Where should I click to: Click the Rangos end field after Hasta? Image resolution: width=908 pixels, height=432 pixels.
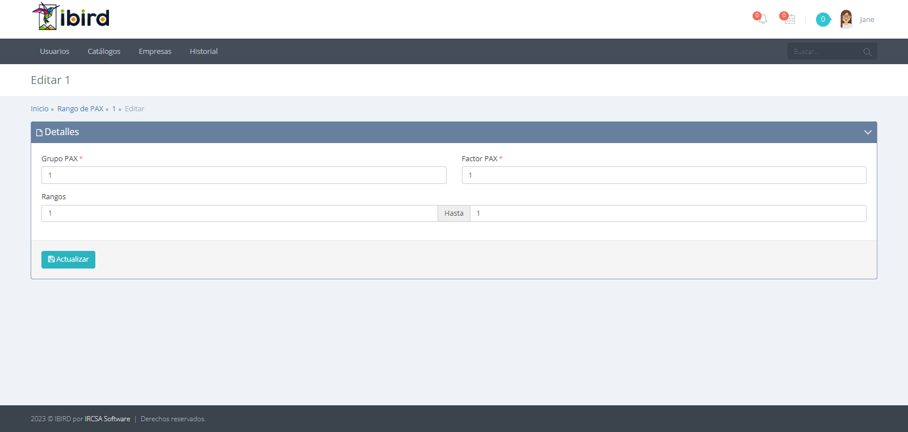[668, 213]
